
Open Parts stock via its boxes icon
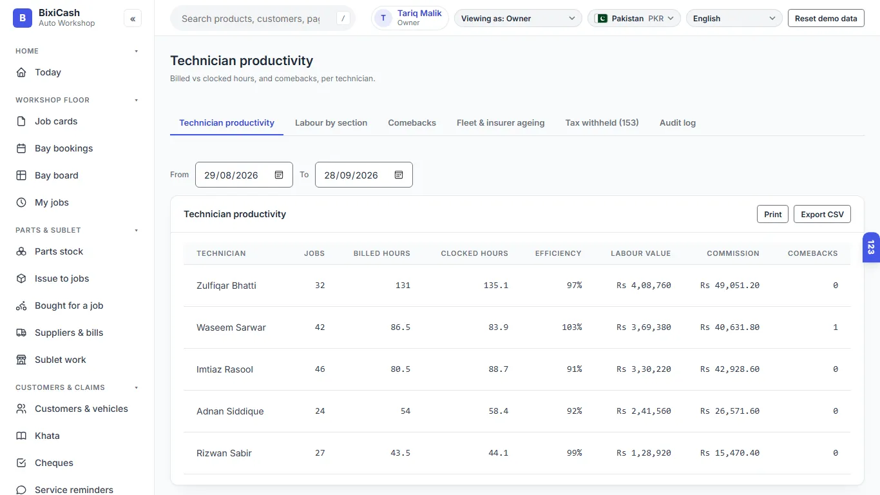pyautogui.click(x=21, y=251)
